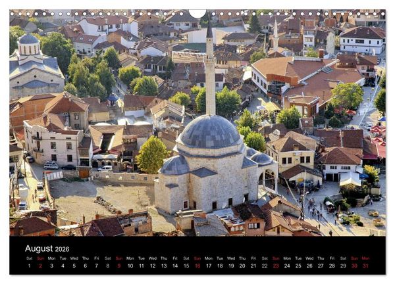Select Sunday date 2
The image size is (395, 284).
tap(40, 266)
